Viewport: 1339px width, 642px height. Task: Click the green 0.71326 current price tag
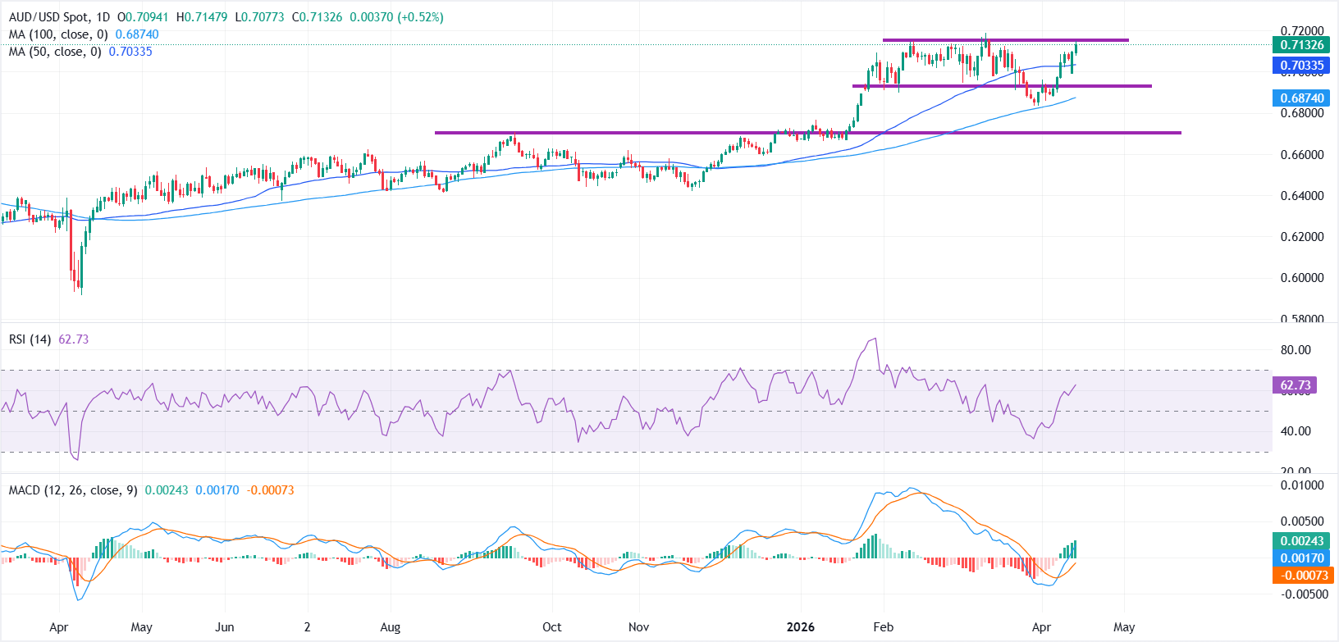[1301, 45]
